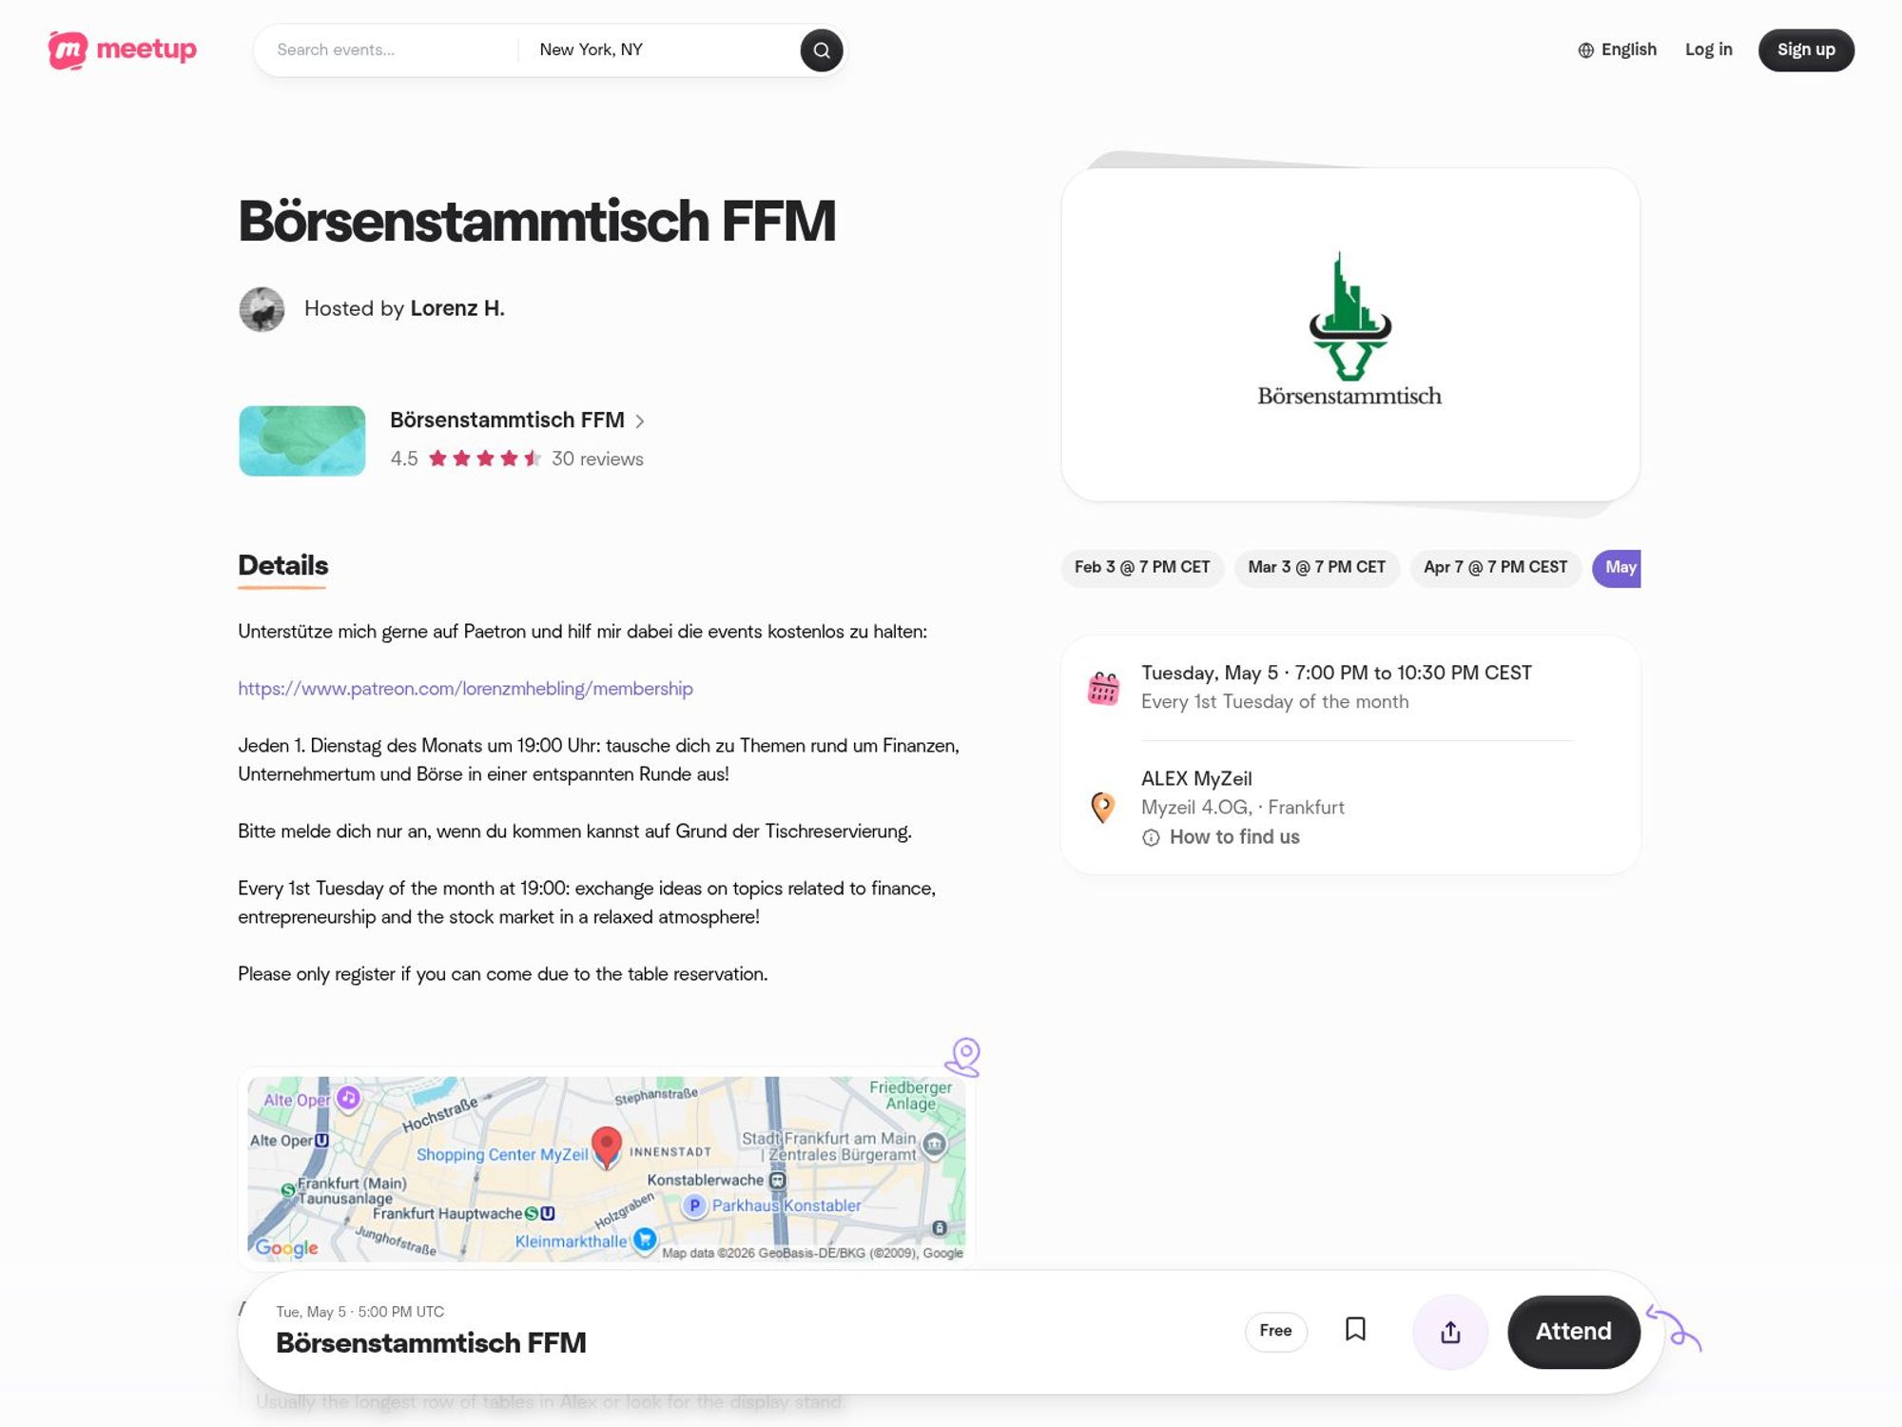The width and height of the screenshot is (1902, 1427).
Task: Select the Feb 3 event date pill
Action: [x=1141, y=567]
